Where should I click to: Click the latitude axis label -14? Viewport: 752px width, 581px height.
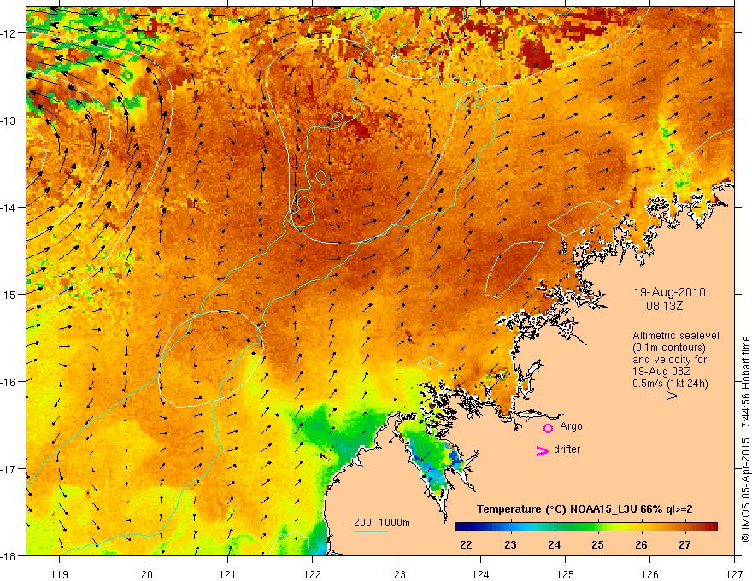pos(9,208)
